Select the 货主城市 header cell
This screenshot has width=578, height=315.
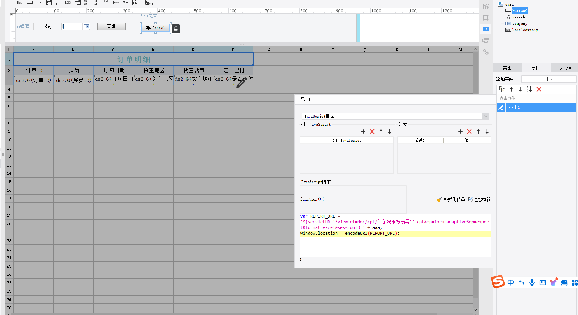[193, 70]
